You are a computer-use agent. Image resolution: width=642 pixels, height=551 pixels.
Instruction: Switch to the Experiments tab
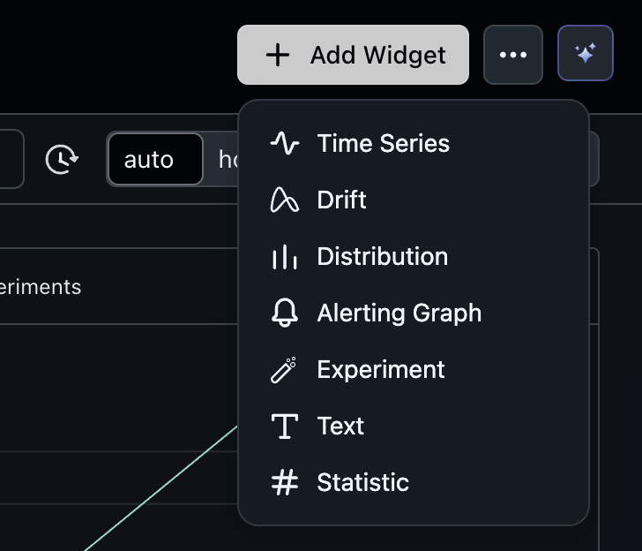[41, 287]
